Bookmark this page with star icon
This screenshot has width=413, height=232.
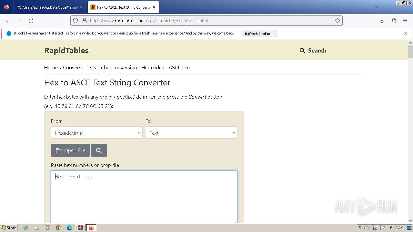pos(337,21)
